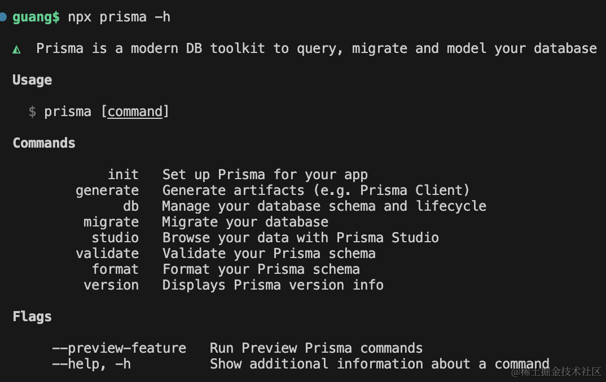
Task: Select the validate command name
Action: tap(107, 254)
